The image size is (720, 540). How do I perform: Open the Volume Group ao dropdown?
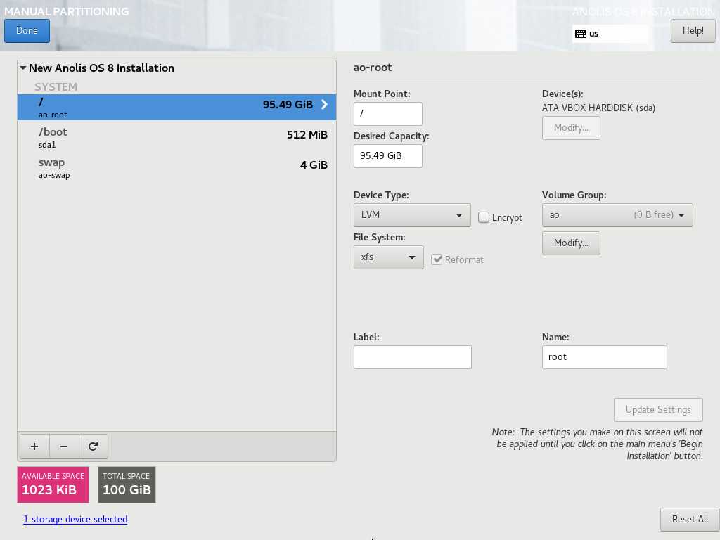pos(617,215)
